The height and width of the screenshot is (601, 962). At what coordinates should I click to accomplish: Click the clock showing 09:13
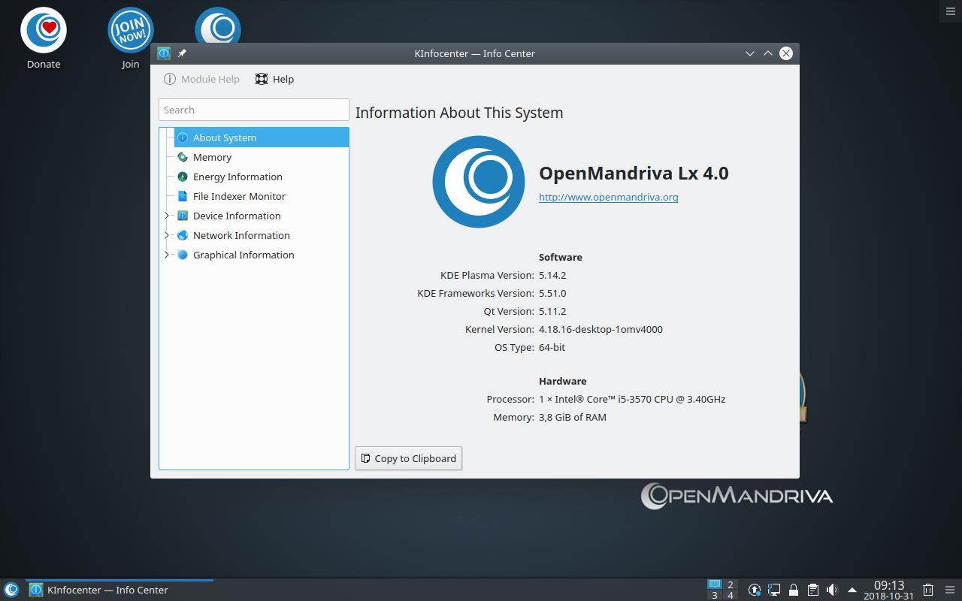[x=888, y=590]
